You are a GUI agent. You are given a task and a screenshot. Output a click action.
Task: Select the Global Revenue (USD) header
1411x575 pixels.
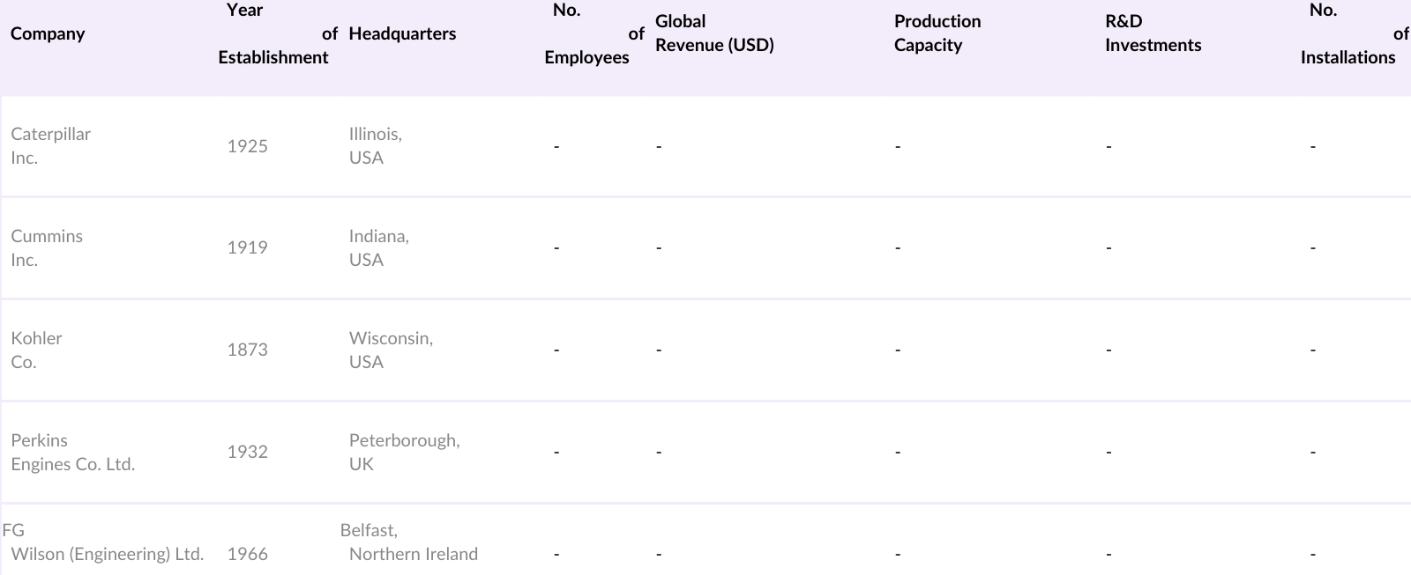pyautogui.click(x=714, y=33)
